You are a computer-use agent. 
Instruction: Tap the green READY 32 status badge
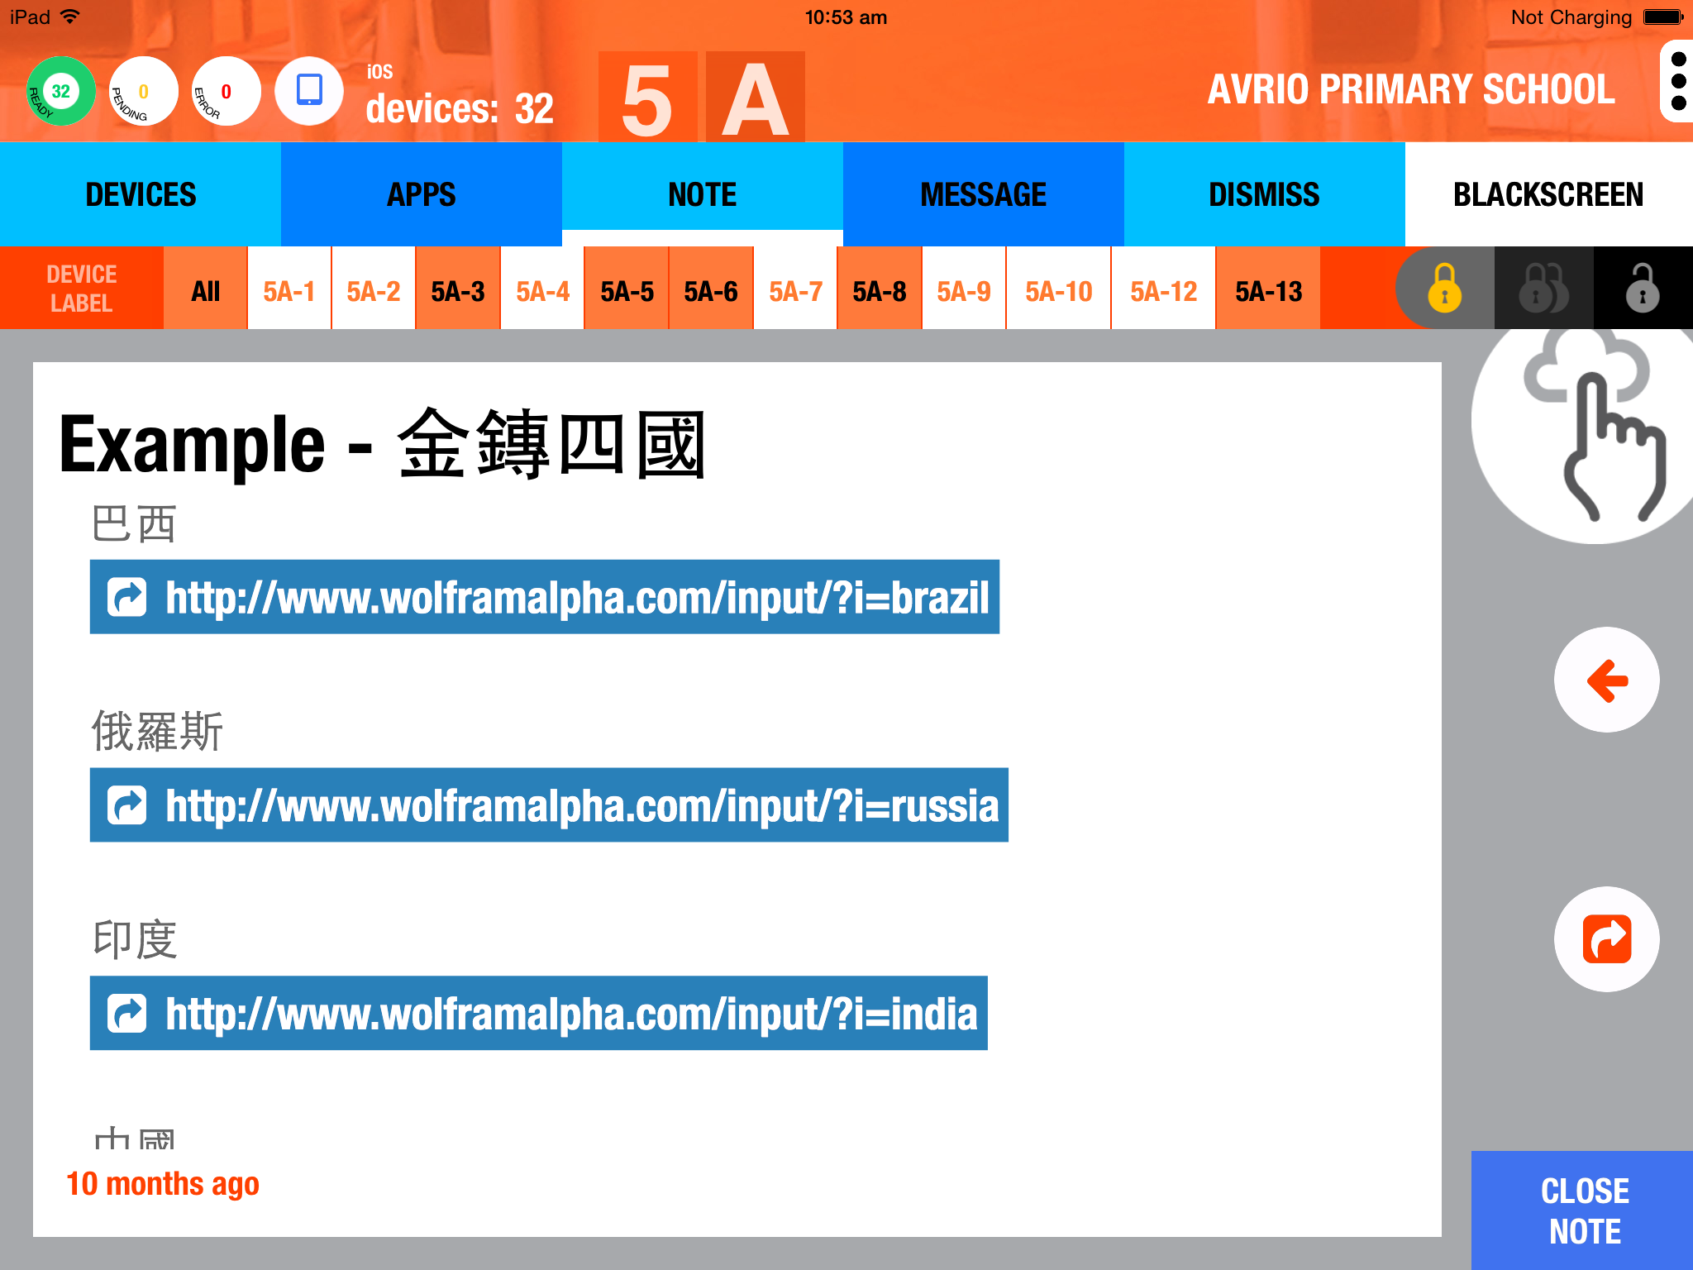click(x=60, y=91)
